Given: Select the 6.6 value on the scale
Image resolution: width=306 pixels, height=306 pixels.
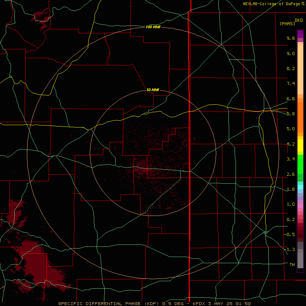Looking at the screenshot, I should (x=291, y=99).
